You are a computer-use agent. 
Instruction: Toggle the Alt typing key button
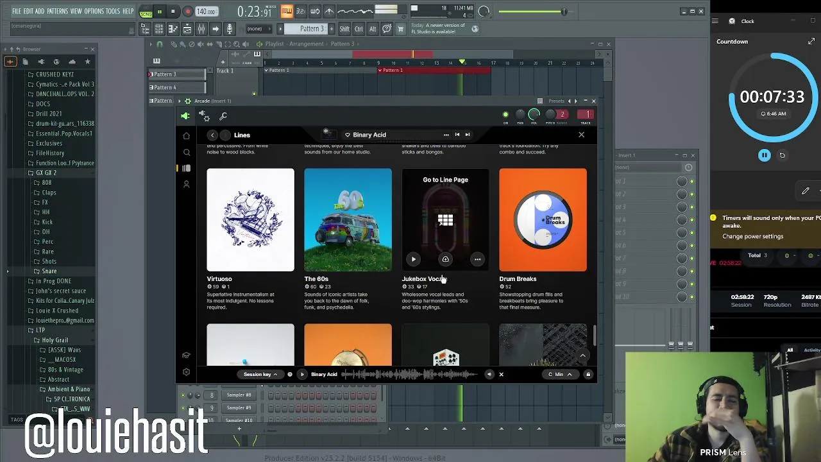point(373,29)
